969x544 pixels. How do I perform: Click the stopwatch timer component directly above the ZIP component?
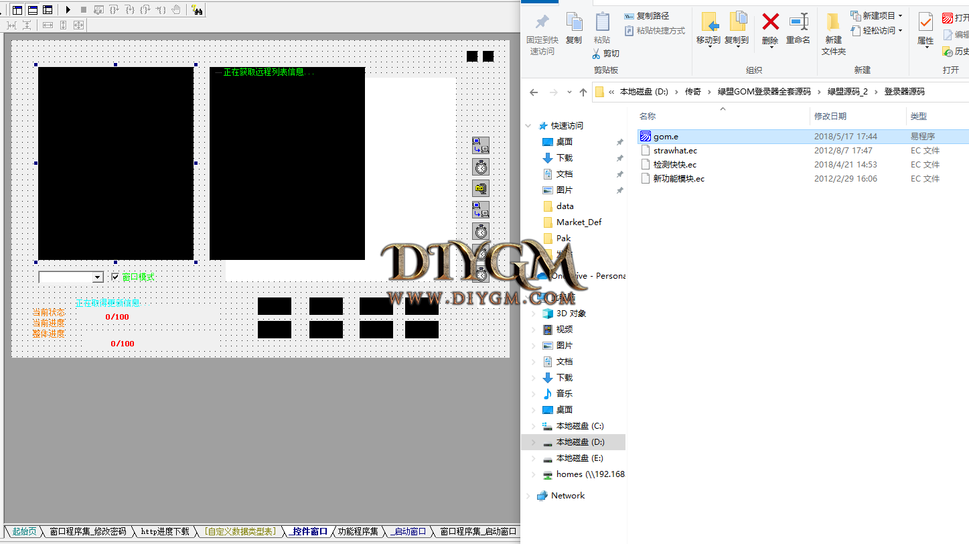(481, 167)
